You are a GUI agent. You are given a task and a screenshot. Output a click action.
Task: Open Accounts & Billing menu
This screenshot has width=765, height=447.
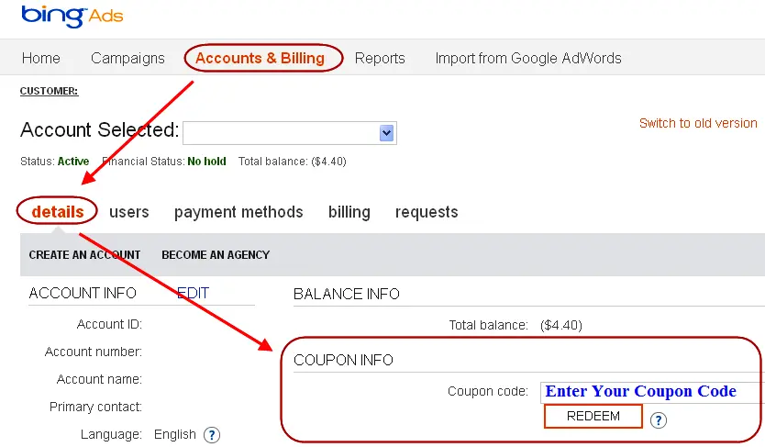(x=260, y=58)
